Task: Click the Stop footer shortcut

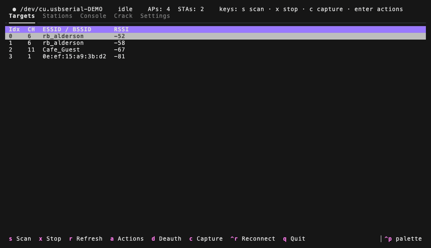Action: click(50, 239)
